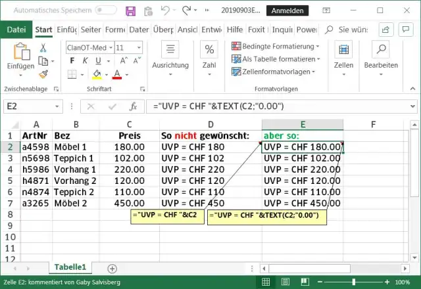Viewport: 421px width, 289px height.
Task: Open the Ausrichtung group menu
Action: coord(170,58)
